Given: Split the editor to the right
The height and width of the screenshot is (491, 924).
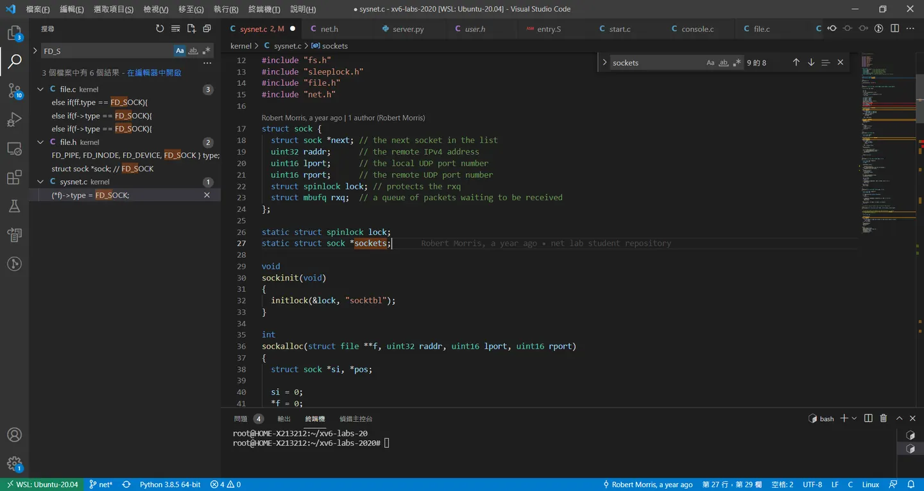Looking at the screenshot, I should coord(894,29).
